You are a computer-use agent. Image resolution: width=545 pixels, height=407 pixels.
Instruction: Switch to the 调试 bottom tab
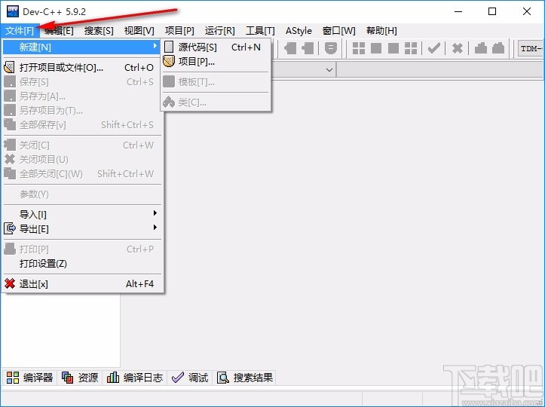pyautogui.click(x=190, y=378)
